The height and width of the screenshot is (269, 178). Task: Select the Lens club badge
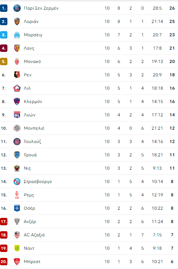pyautogui.click(x=17, y=48)
